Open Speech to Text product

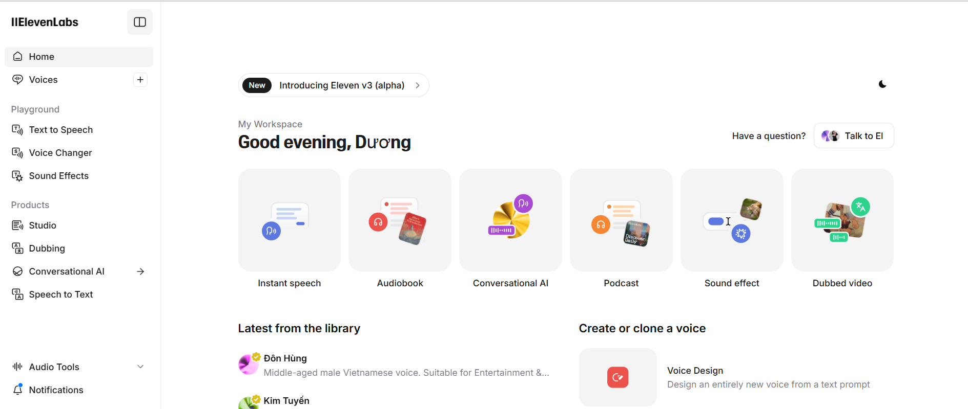60,294
